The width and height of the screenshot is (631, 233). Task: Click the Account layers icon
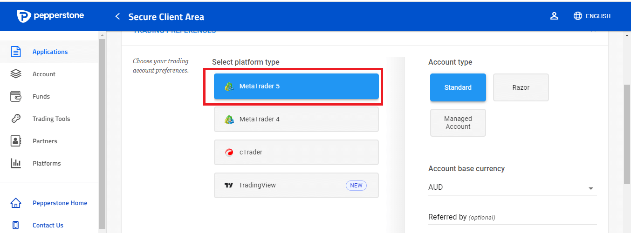[16, 74]
